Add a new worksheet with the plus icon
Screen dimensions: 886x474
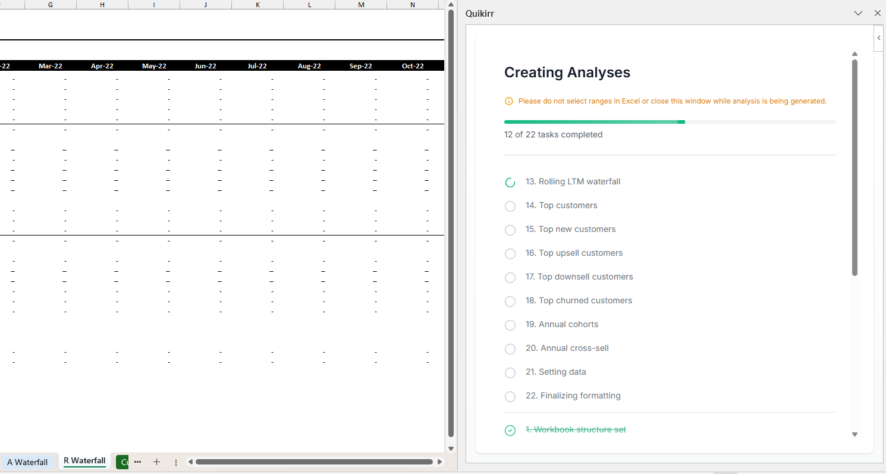pyautogui.click(x=156, y=462)
